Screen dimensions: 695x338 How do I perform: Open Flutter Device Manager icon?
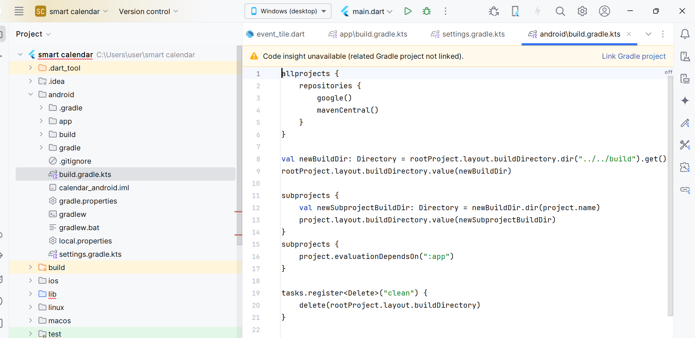click(x=515, y=11)
